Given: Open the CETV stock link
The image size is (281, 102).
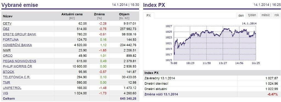Looking at the screenshot, I should (7, 24).
